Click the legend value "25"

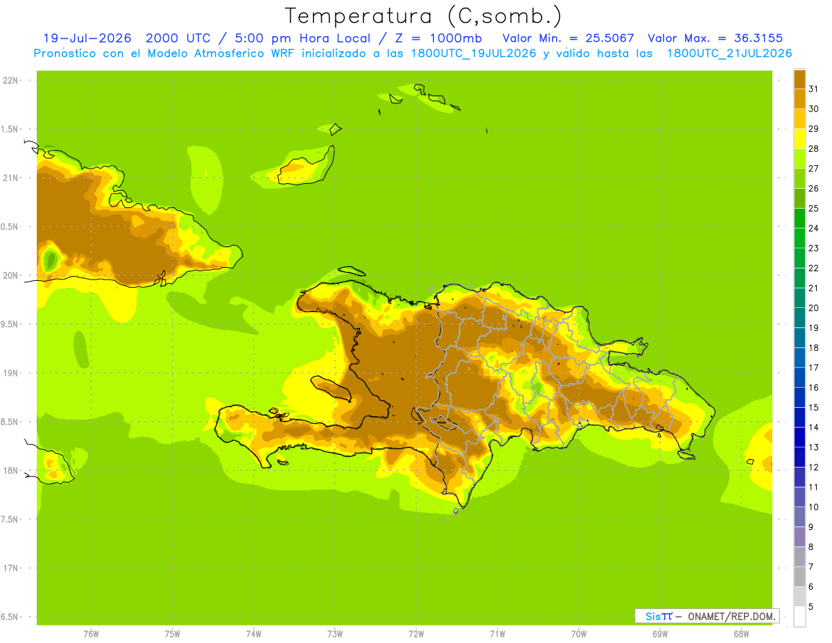pos(813,208)
